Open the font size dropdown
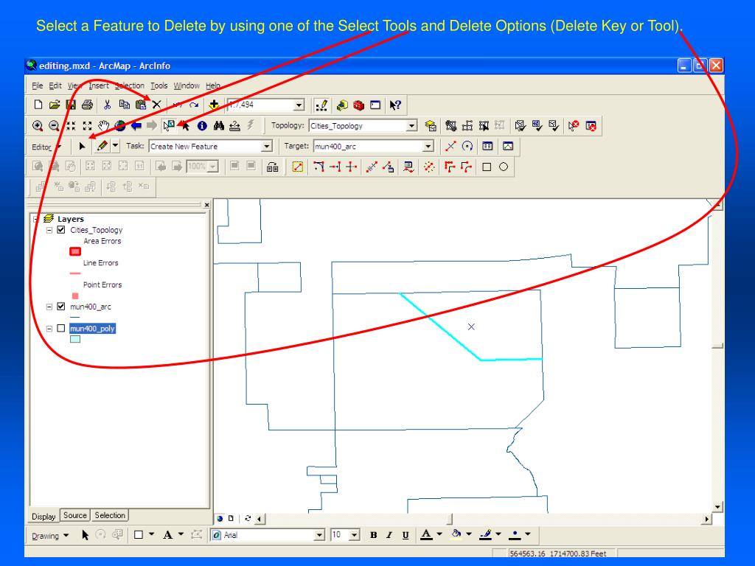The image size is (755, 566). 355,535
